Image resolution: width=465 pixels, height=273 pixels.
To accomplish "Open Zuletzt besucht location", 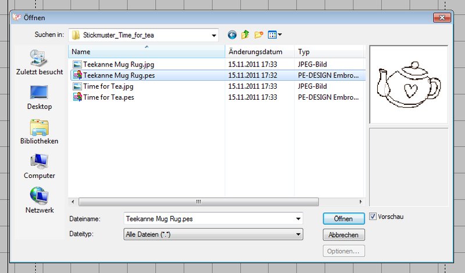I will click(40, 63).
